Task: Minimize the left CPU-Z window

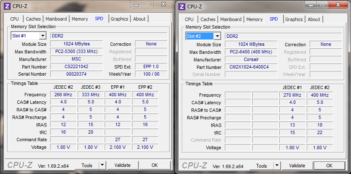Action: pyautogui.click(x=136, y=4)
